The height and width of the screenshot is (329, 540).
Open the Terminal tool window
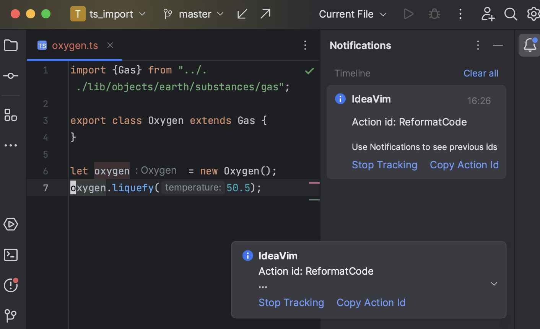(x=10, y=255)
